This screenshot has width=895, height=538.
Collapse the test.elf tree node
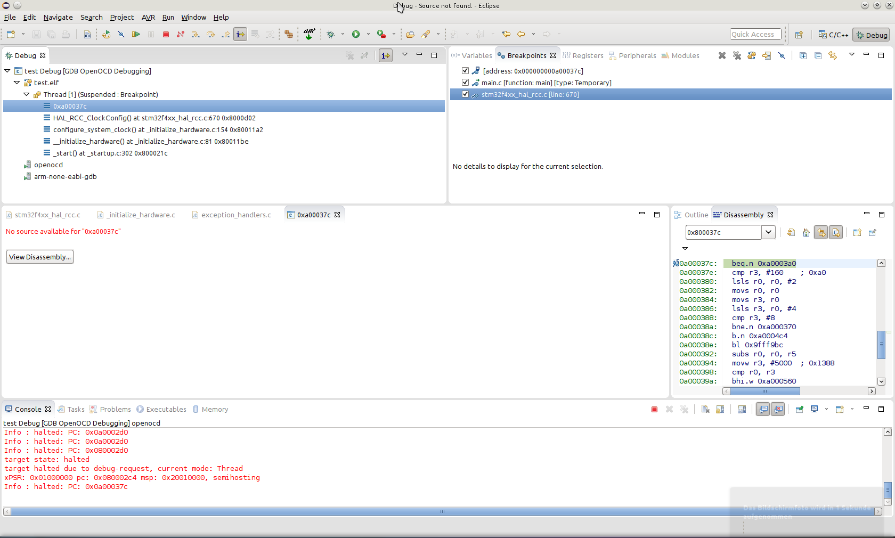(17, 82)
